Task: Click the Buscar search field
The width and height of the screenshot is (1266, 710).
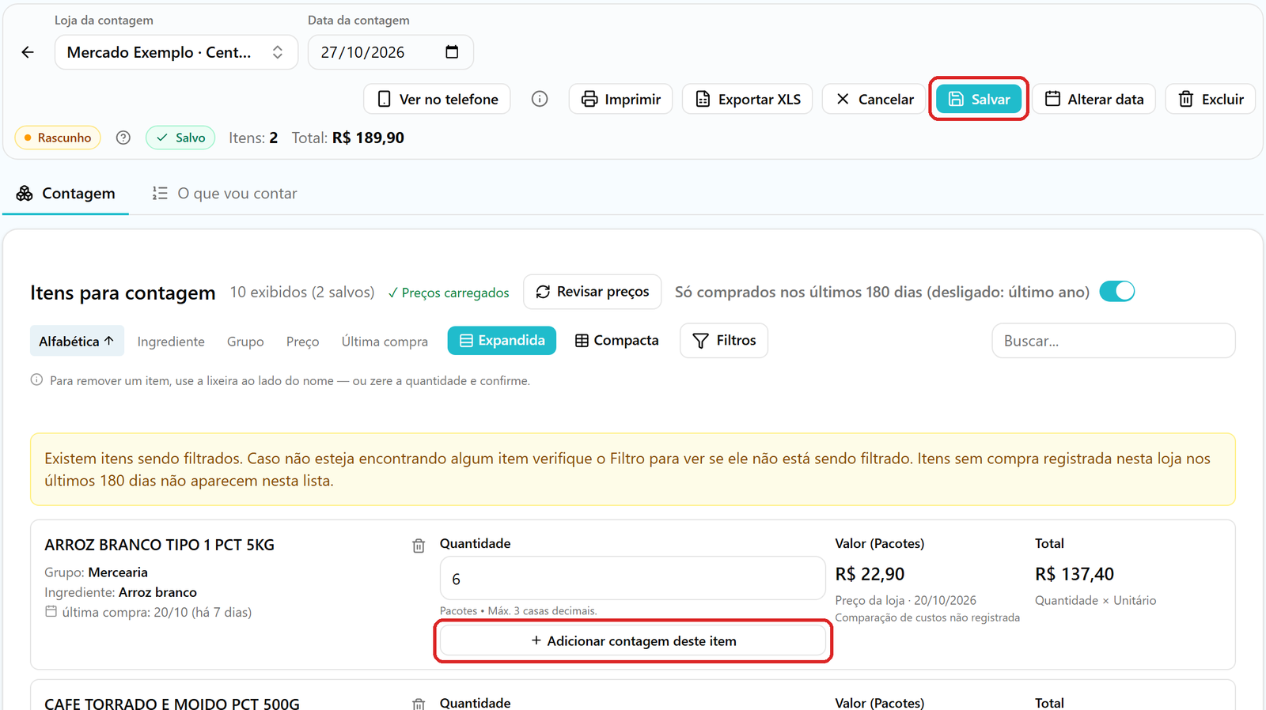Action: click(x=1113, y=341)
